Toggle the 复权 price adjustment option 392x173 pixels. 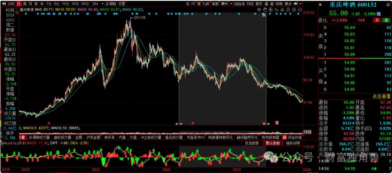tap(259, 4)
